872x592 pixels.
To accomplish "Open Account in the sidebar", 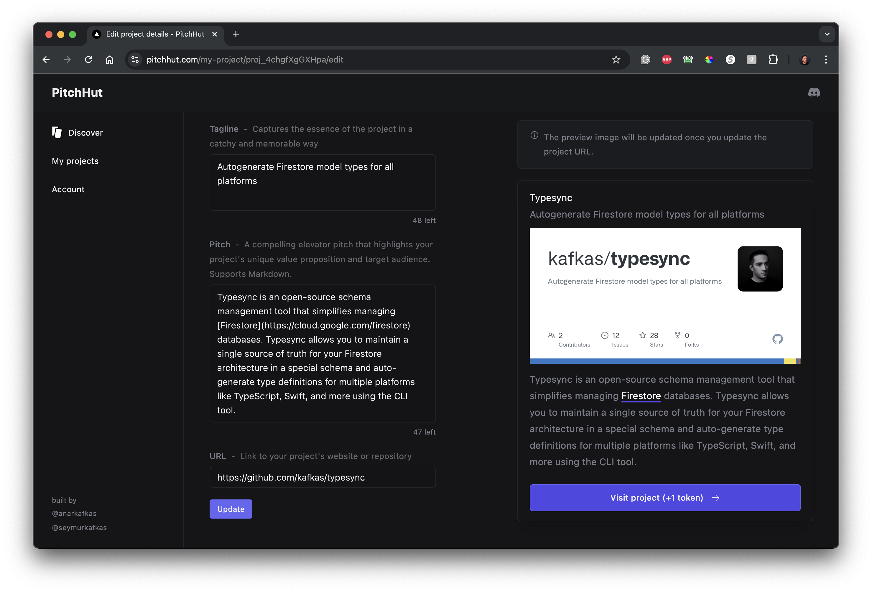I will tap(68, 189).
